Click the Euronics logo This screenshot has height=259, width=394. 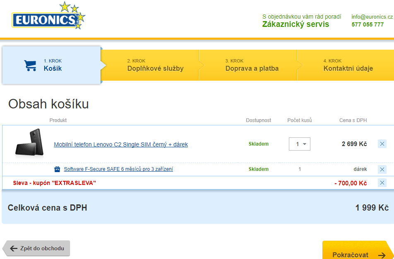(x=48, y=16)
